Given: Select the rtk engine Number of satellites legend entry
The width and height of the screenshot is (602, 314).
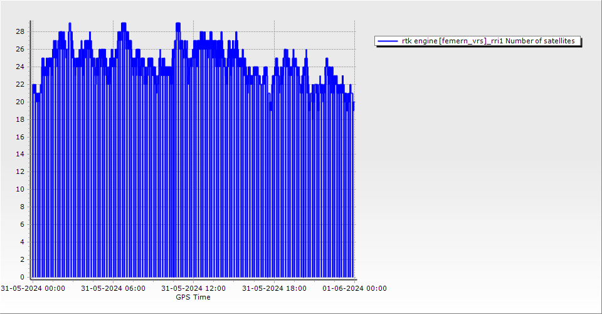Looking at the screenshot, I should pos(488,41).
